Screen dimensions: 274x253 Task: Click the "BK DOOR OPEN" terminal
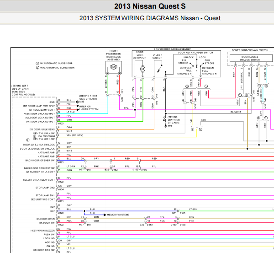(x=46, y=219)
